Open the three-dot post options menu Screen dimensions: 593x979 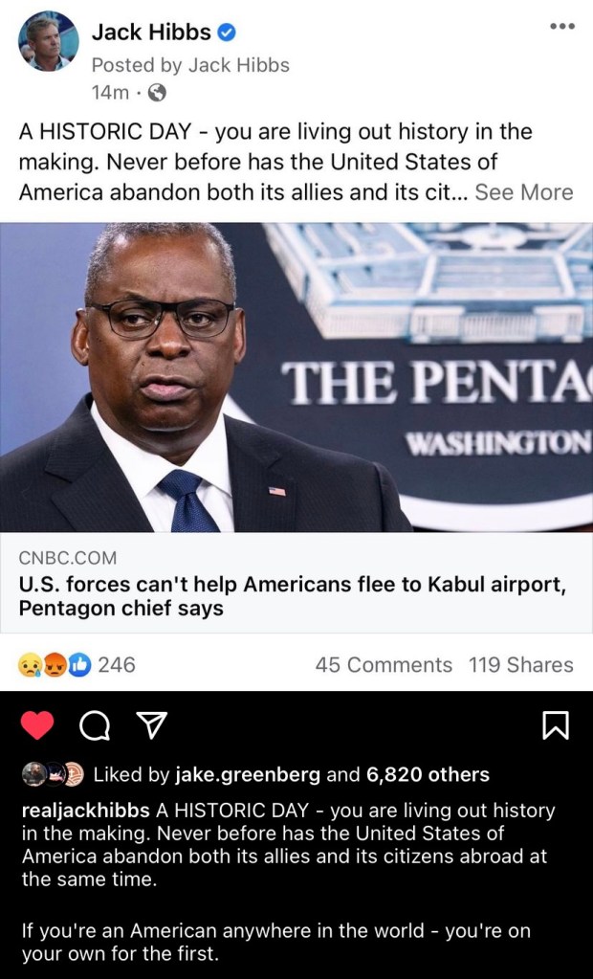[561, 27]
